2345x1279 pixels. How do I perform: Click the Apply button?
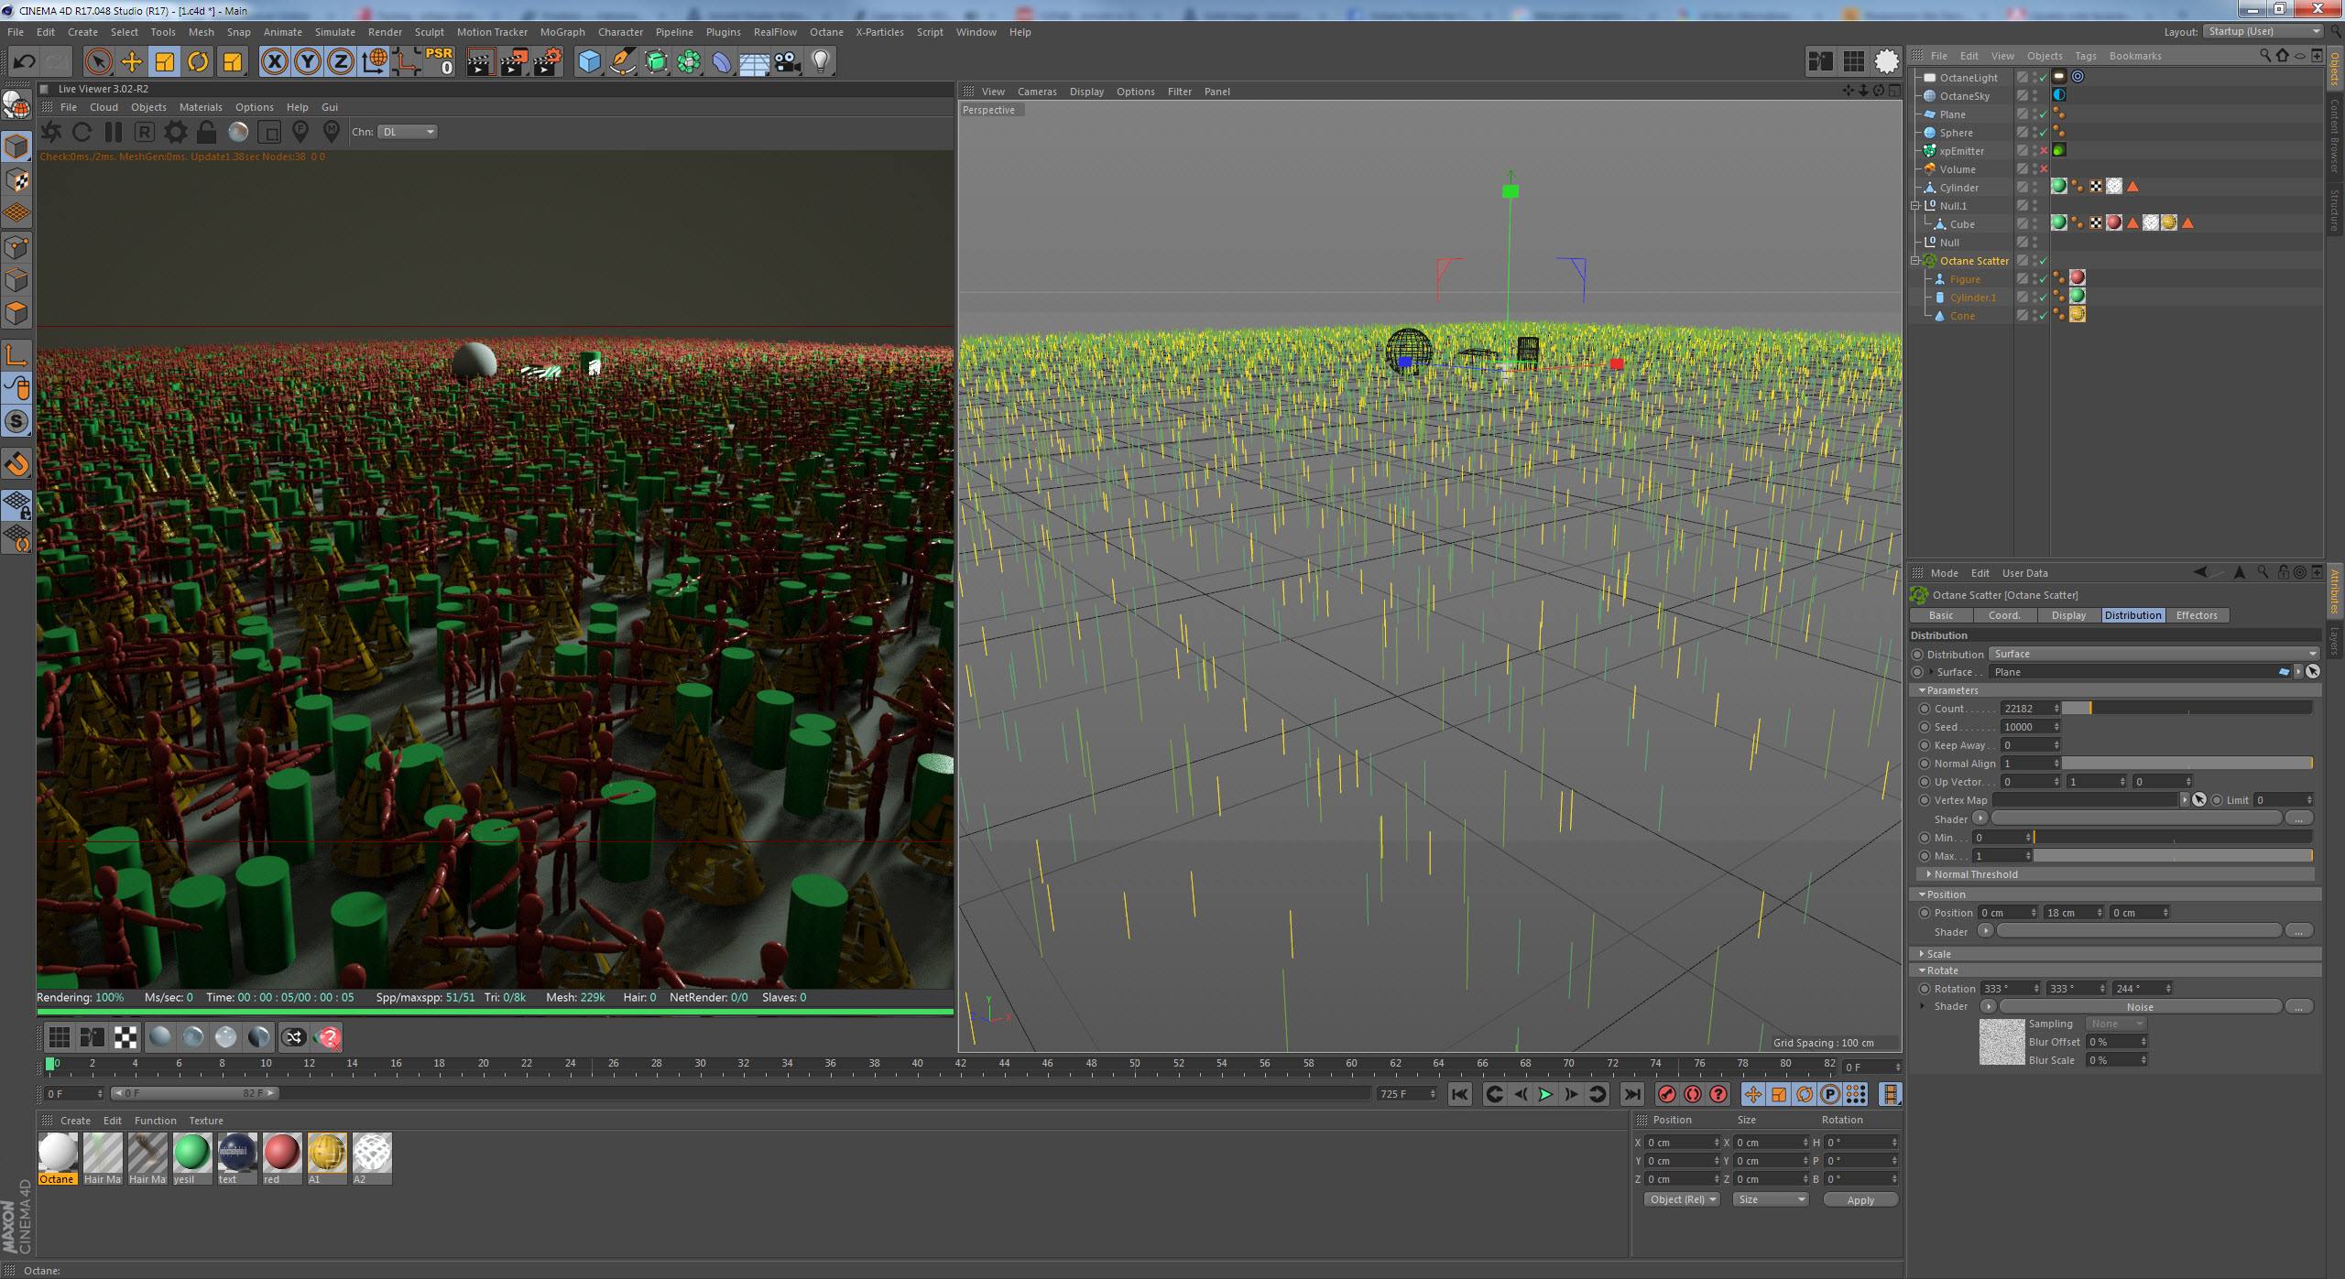click(x=1860, y=1200)
